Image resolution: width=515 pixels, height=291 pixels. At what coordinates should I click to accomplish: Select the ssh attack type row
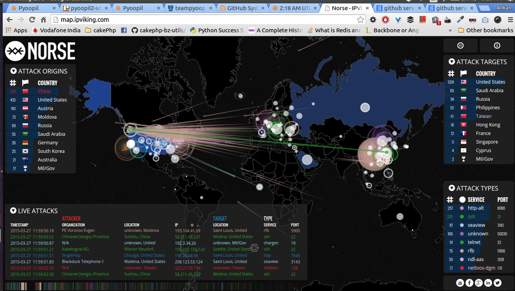[478, 216]
